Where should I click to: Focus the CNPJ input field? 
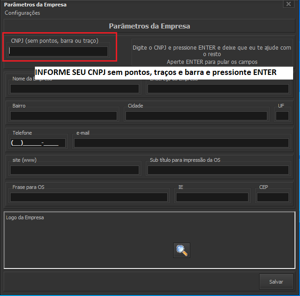(59, 51)
